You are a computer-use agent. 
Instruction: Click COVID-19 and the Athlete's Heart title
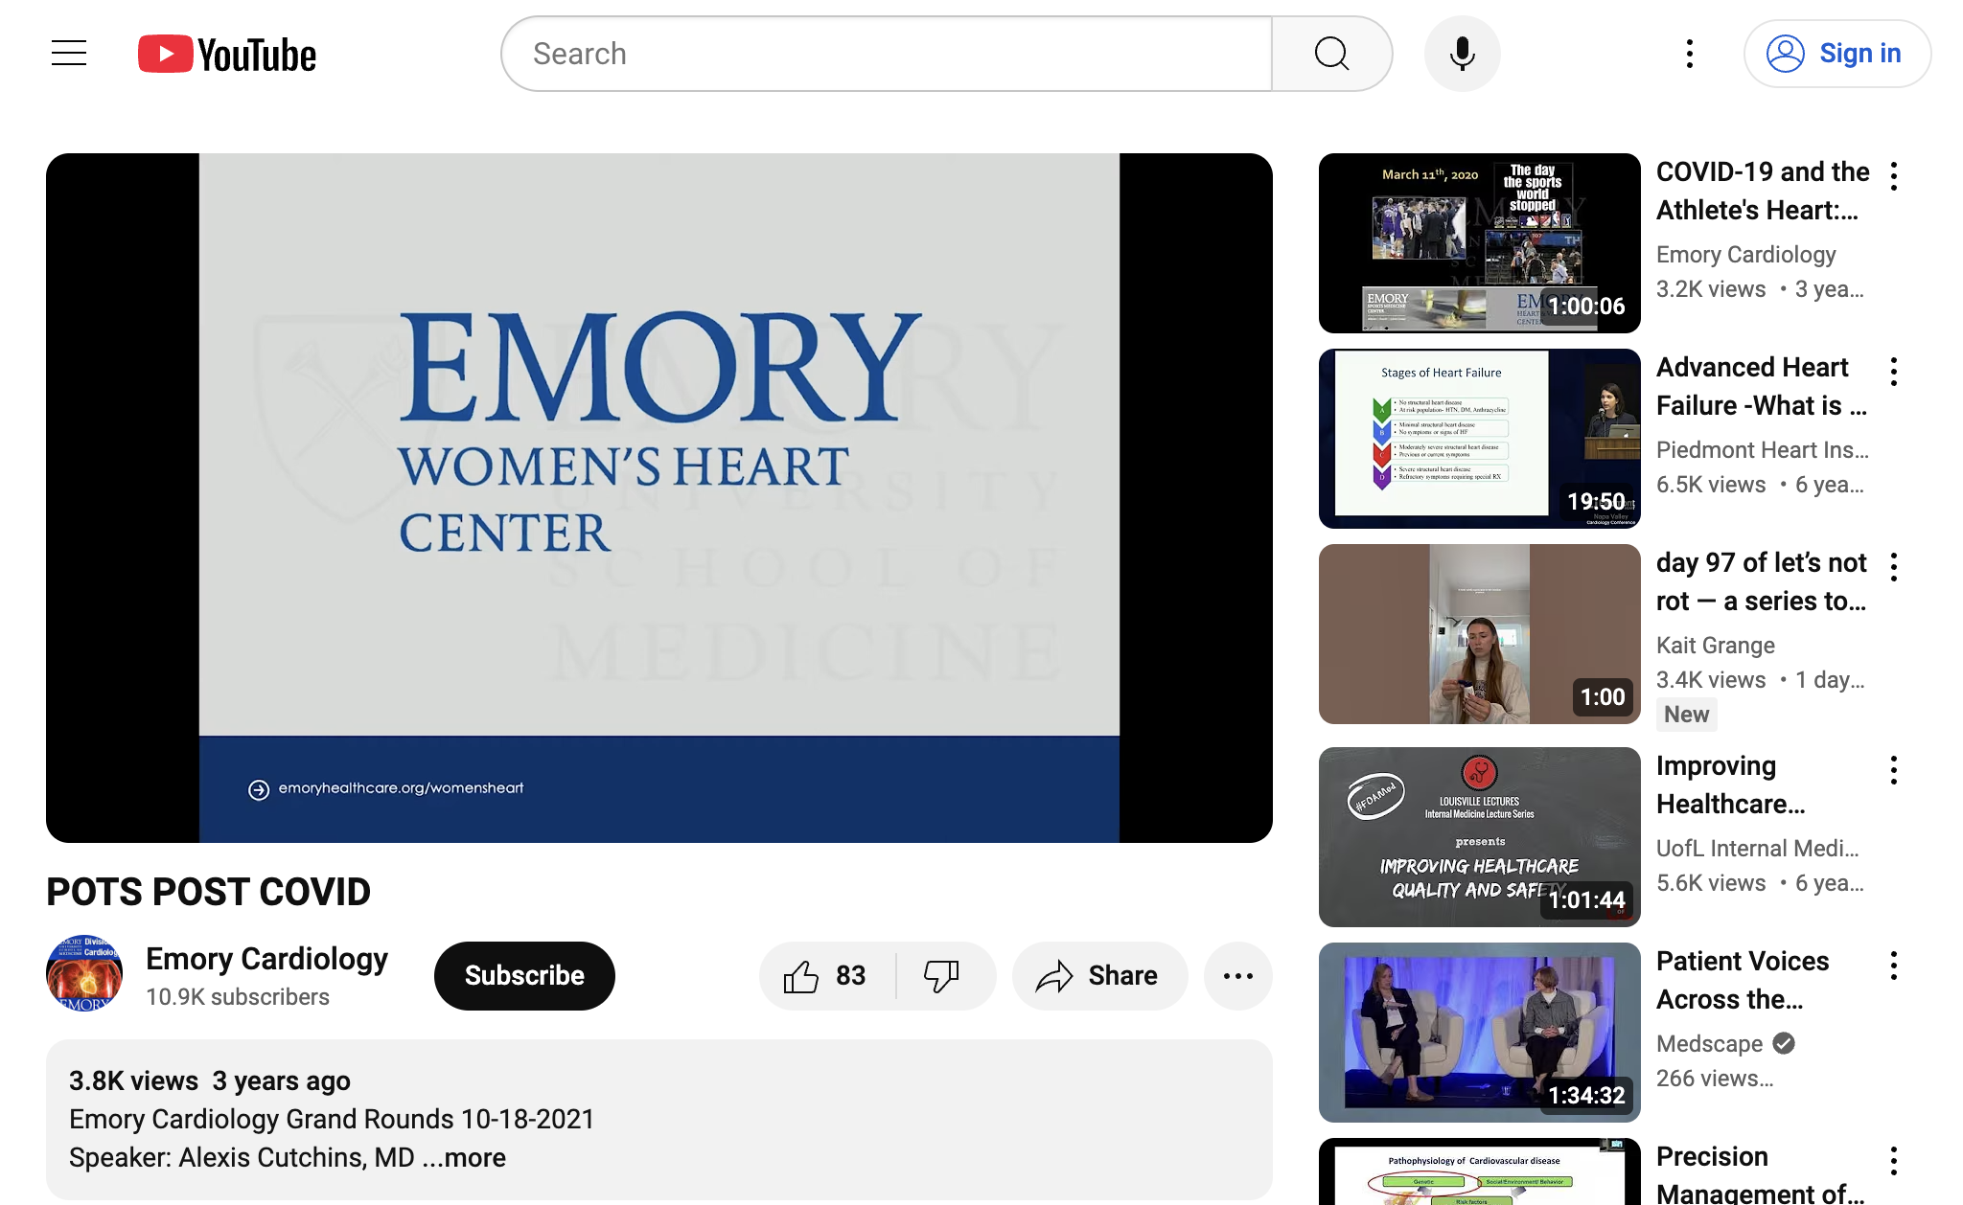coord(1762,191)
